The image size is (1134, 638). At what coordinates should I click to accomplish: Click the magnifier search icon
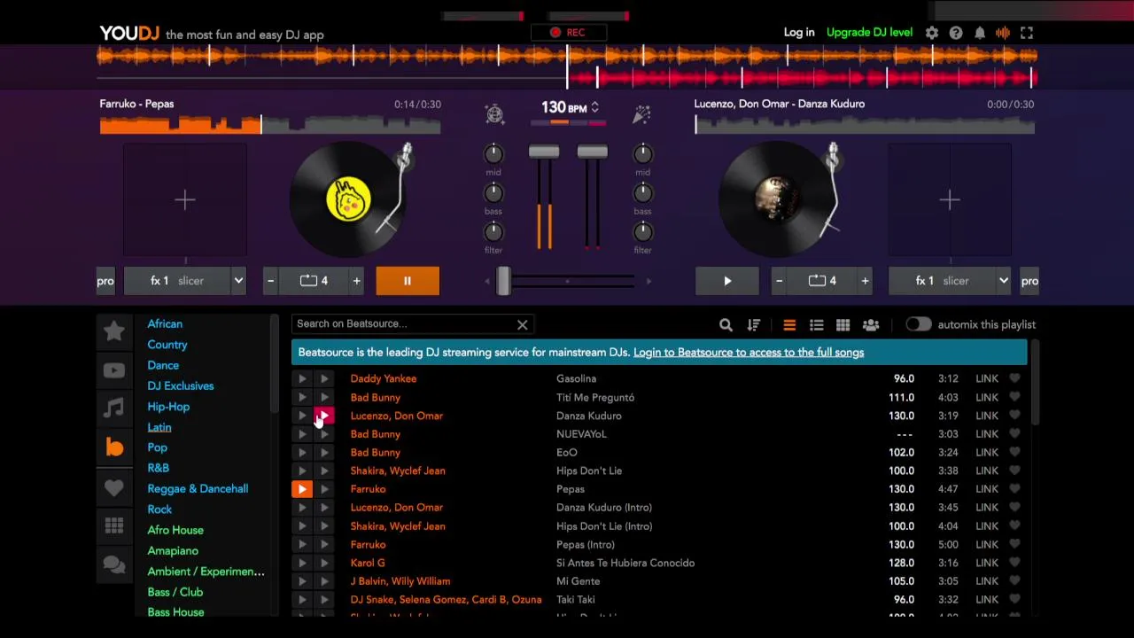click(x=726, y=325)
